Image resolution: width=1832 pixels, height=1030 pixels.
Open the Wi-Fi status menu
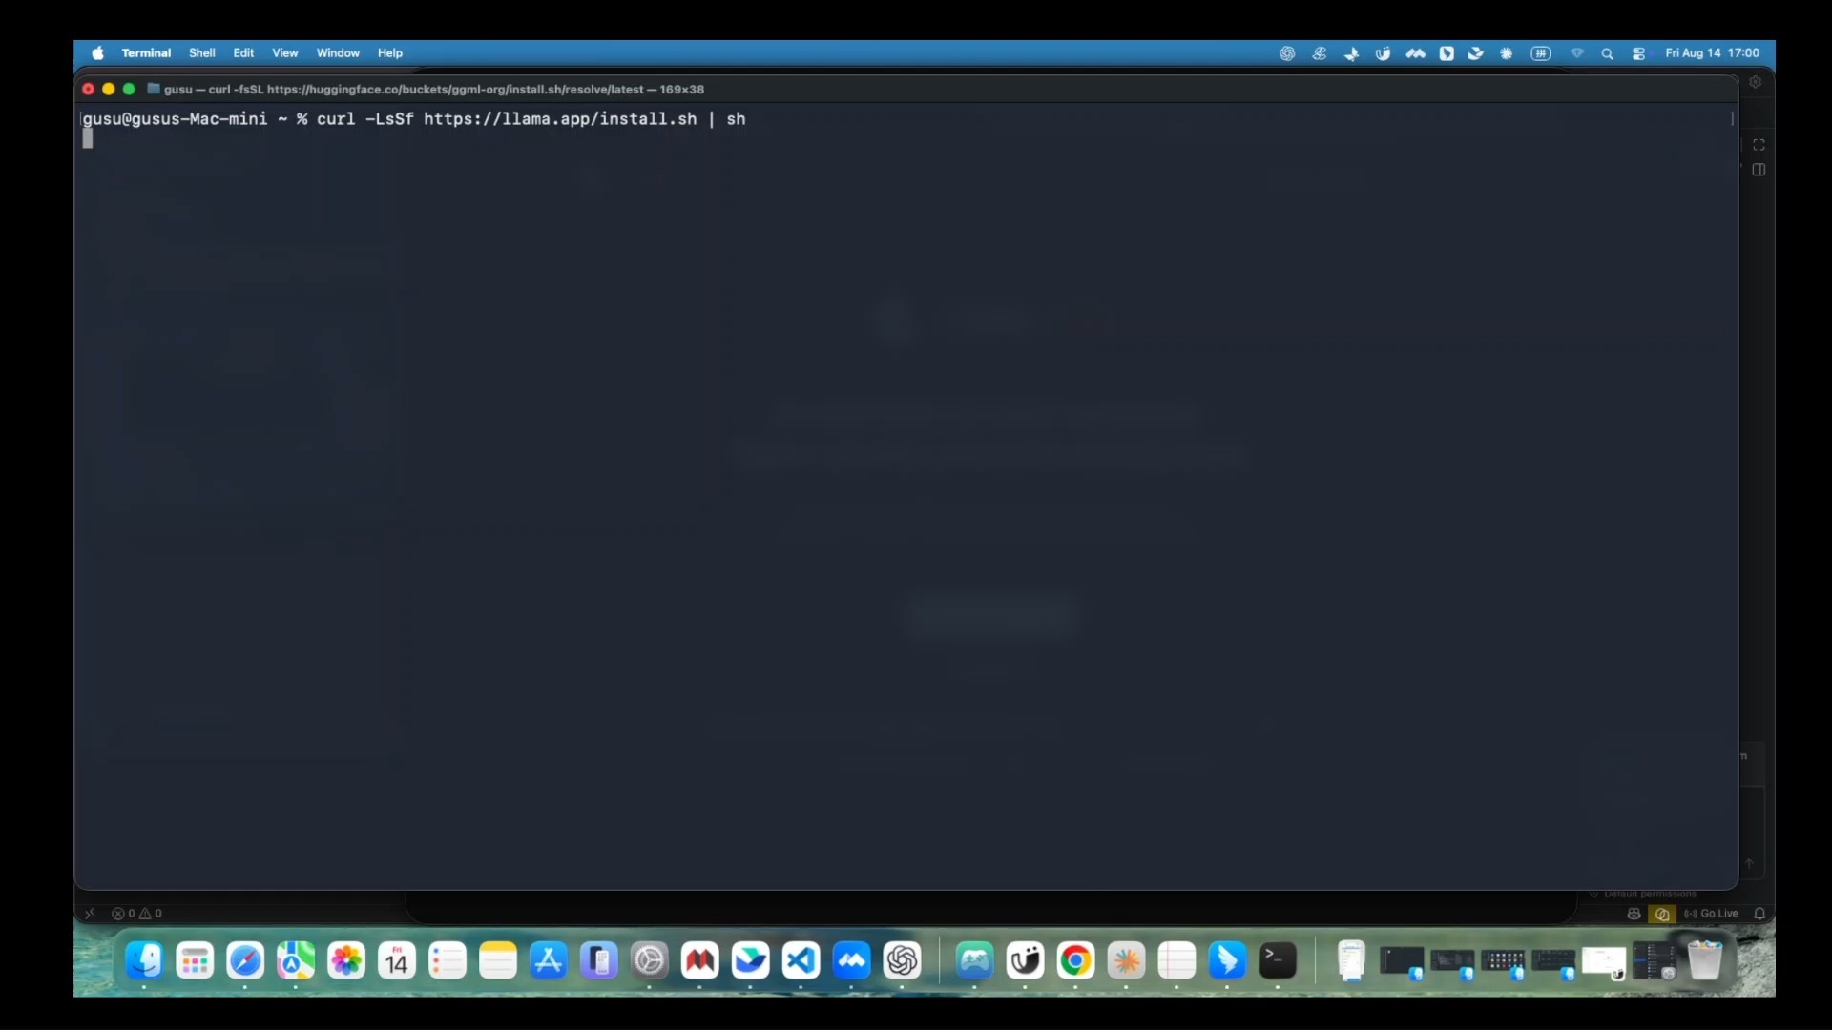point(1577,53)
